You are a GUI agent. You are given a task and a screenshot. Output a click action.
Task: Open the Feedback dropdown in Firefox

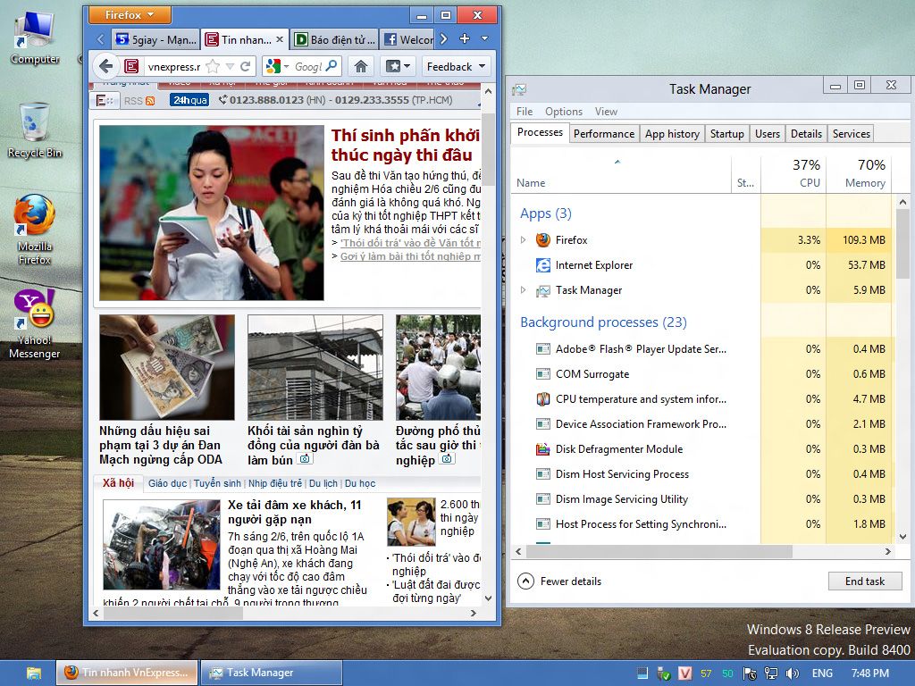tap(457, 66)
